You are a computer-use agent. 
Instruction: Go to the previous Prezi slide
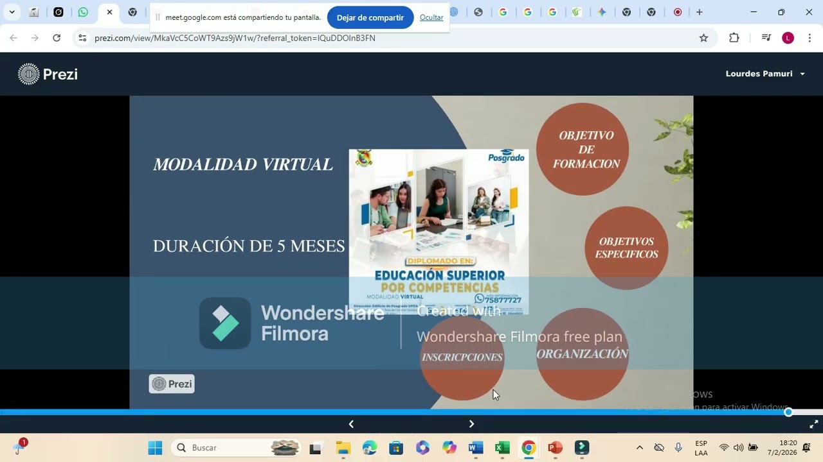point(351,424)
